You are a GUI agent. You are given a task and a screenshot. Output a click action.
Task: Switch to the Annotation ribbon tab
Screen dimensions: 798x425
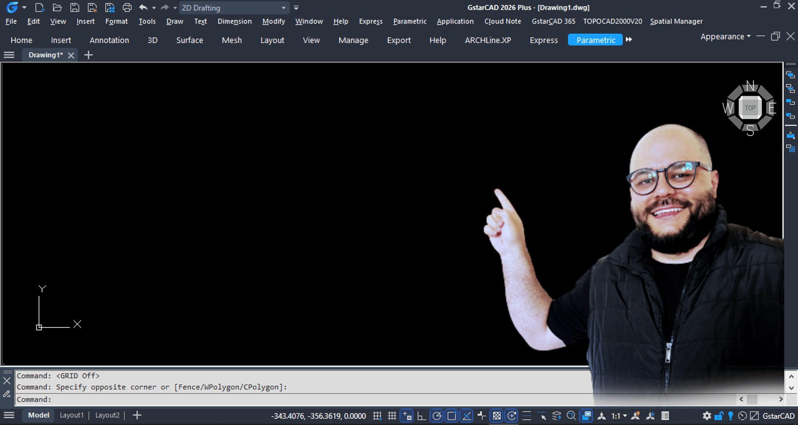(109, 40)
